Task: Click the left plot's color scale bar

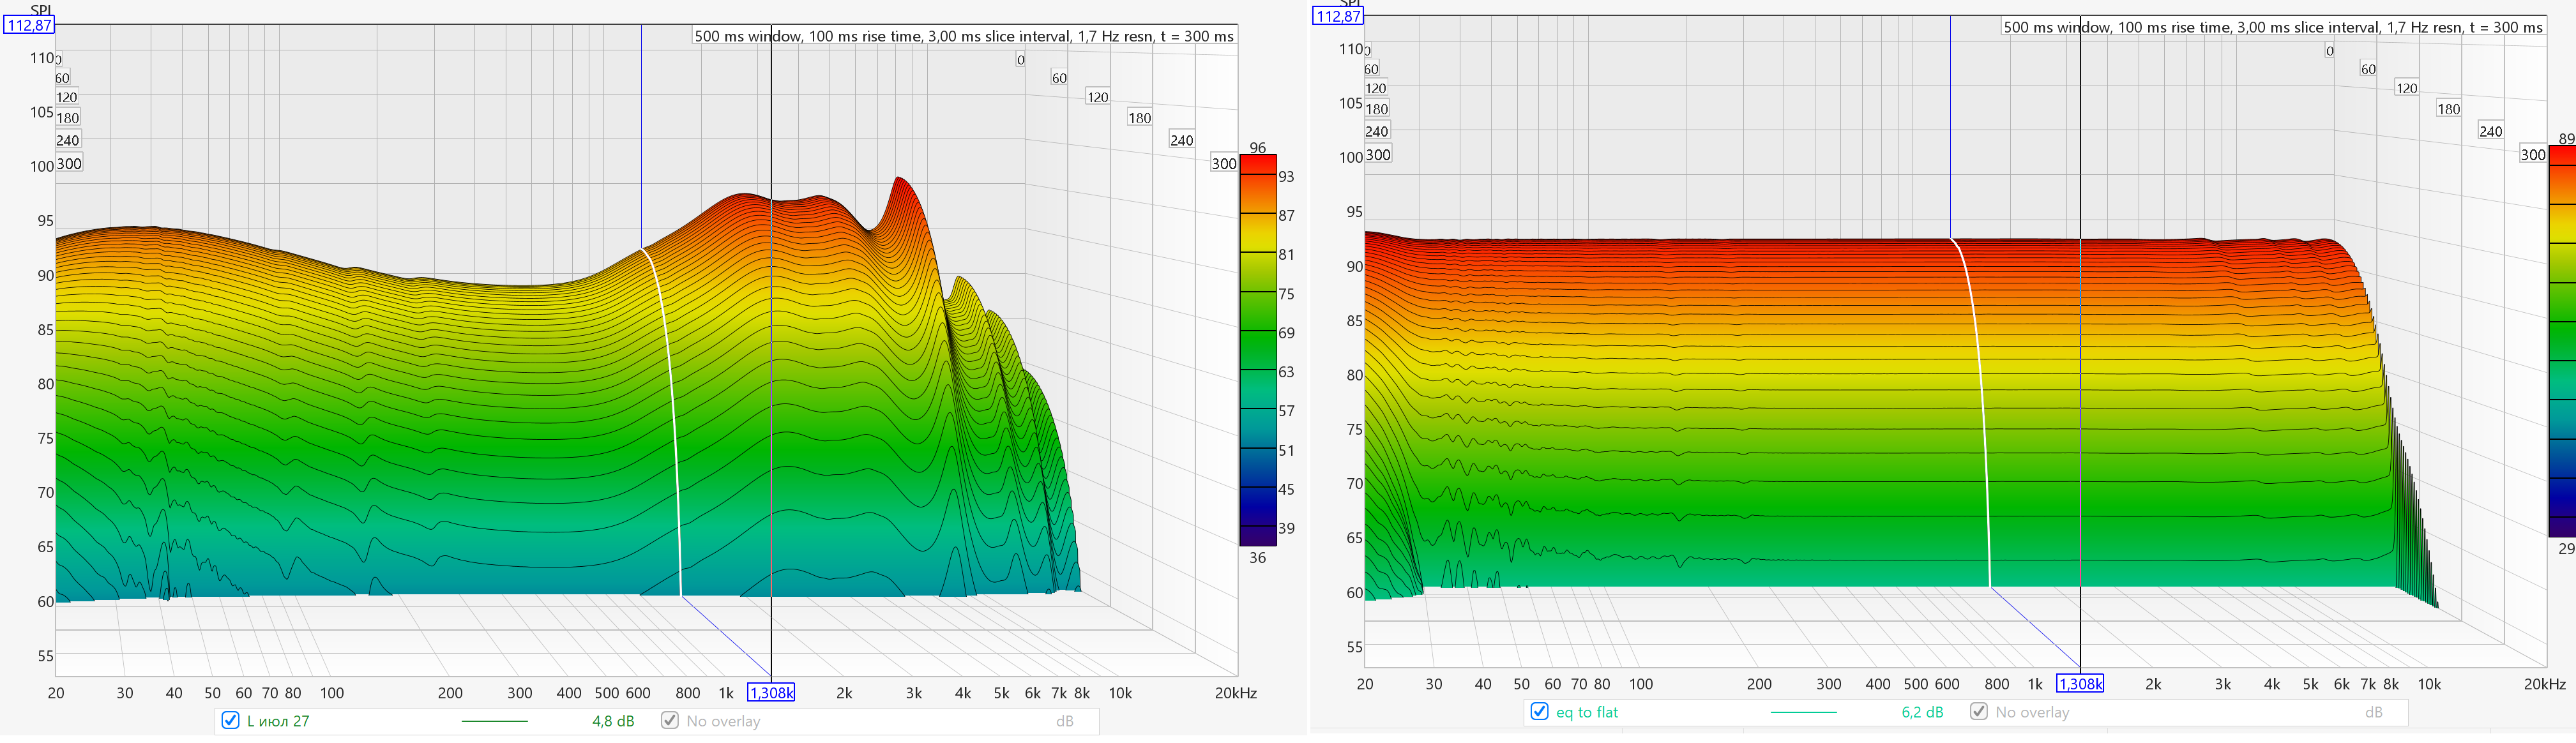Action: [x=1258, y=350]
